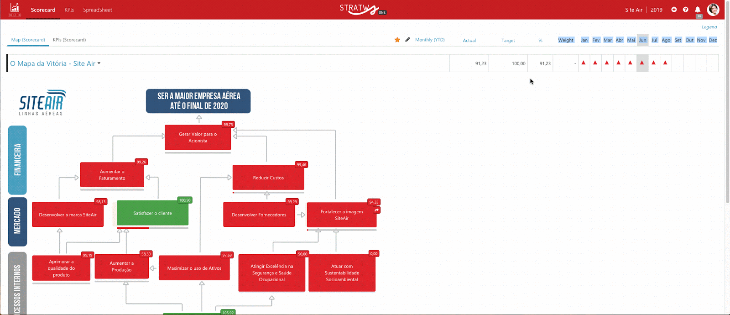Open the Fortalecer a imagem SiteAir objective
730x315 pixels.
342,215
